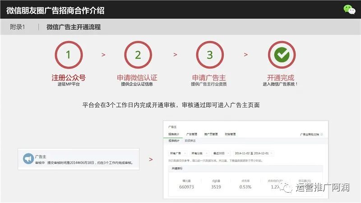Click the 微信朋友圈广告招商合作介绍 title
Viewport: 361px width, 203px height.
pos(55,10)
